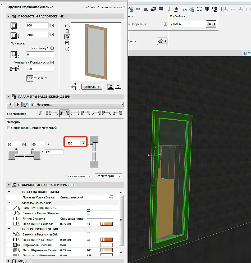Screen dimensions: 251x263
Task: Select the sixth Тип Четверти reveal shape
Action: (96, 113)
